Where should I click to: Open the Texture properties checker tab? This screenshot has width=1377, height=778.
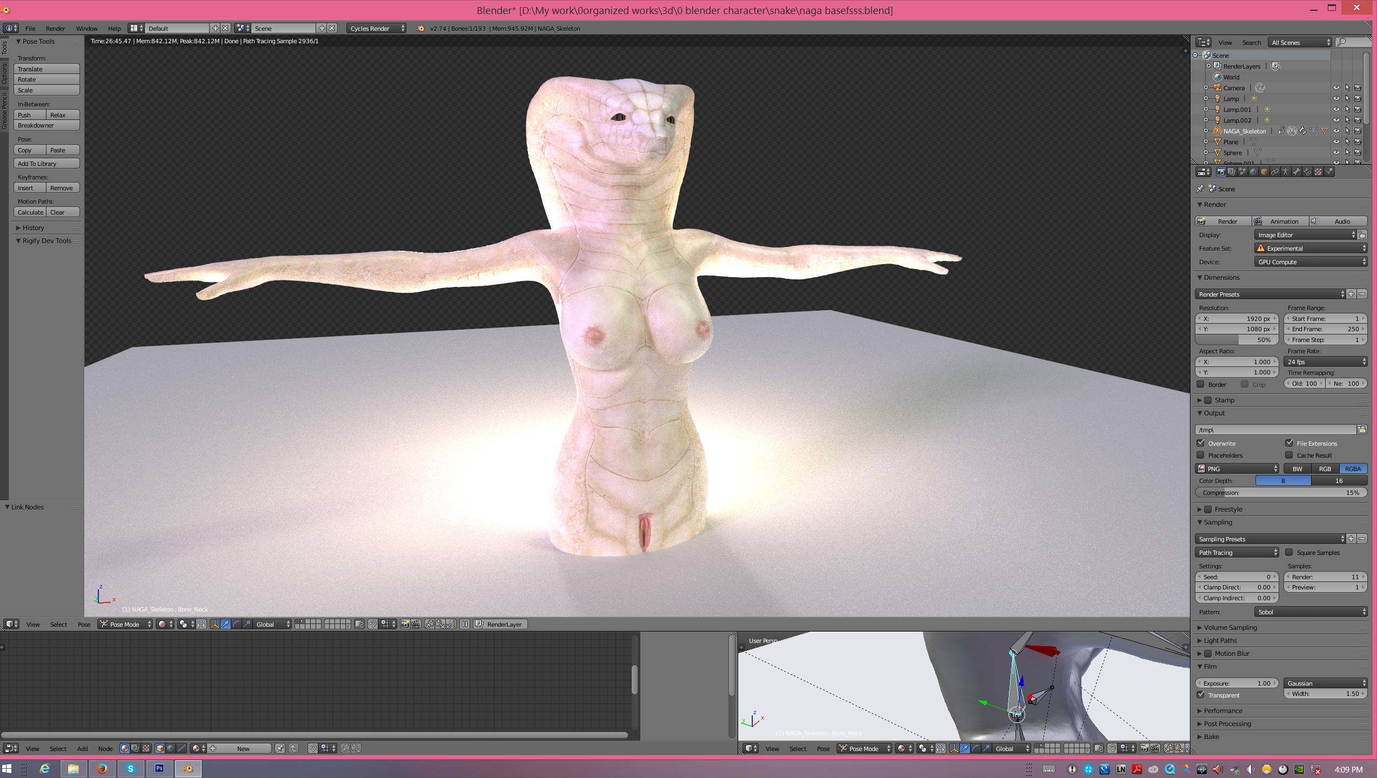[x=1318, y=172]
